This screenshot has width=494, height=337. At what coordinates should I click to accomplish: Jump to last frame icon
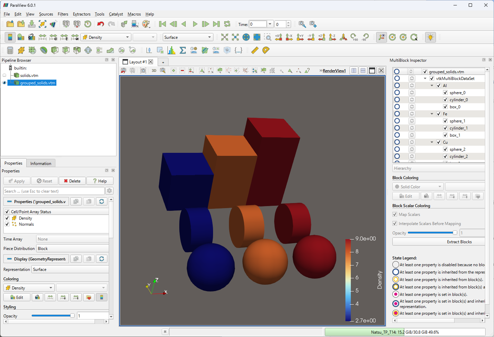(216, 24)
